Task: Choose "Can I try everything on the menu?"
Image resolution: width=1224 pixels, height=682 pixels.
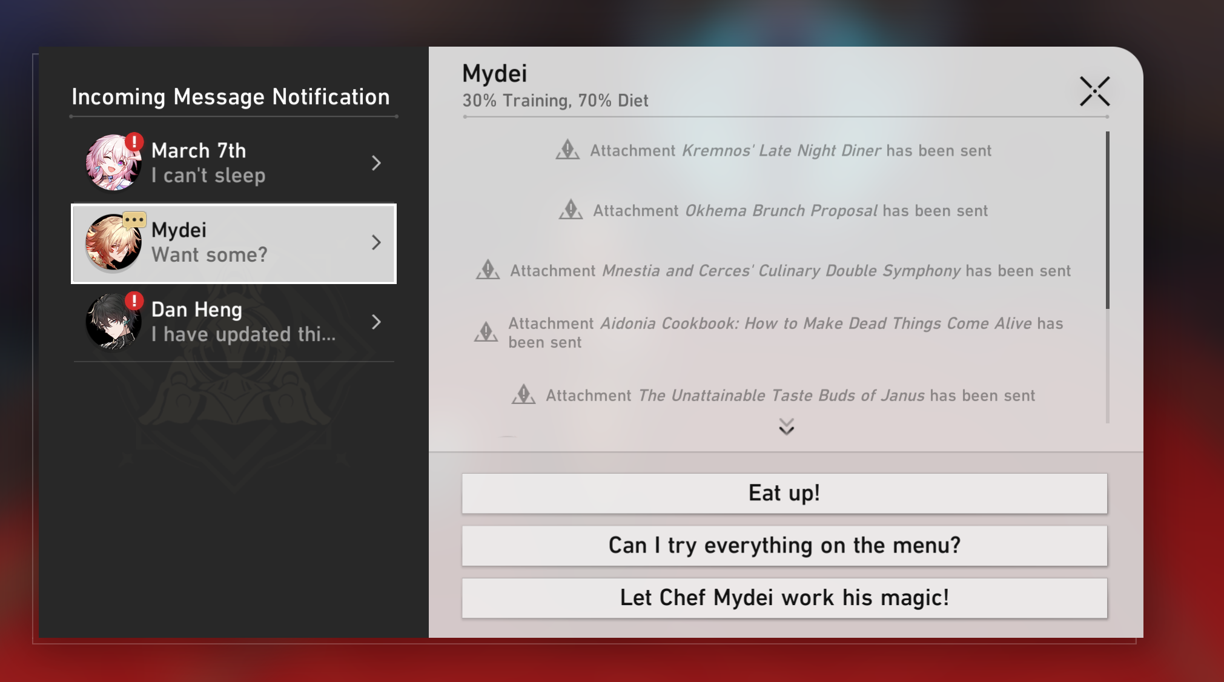Action: coord(784,546)
